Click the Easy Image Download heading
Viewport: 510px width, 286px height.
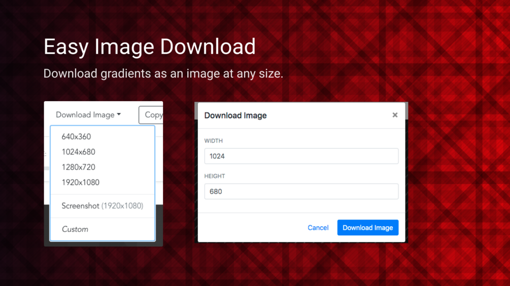150,47
